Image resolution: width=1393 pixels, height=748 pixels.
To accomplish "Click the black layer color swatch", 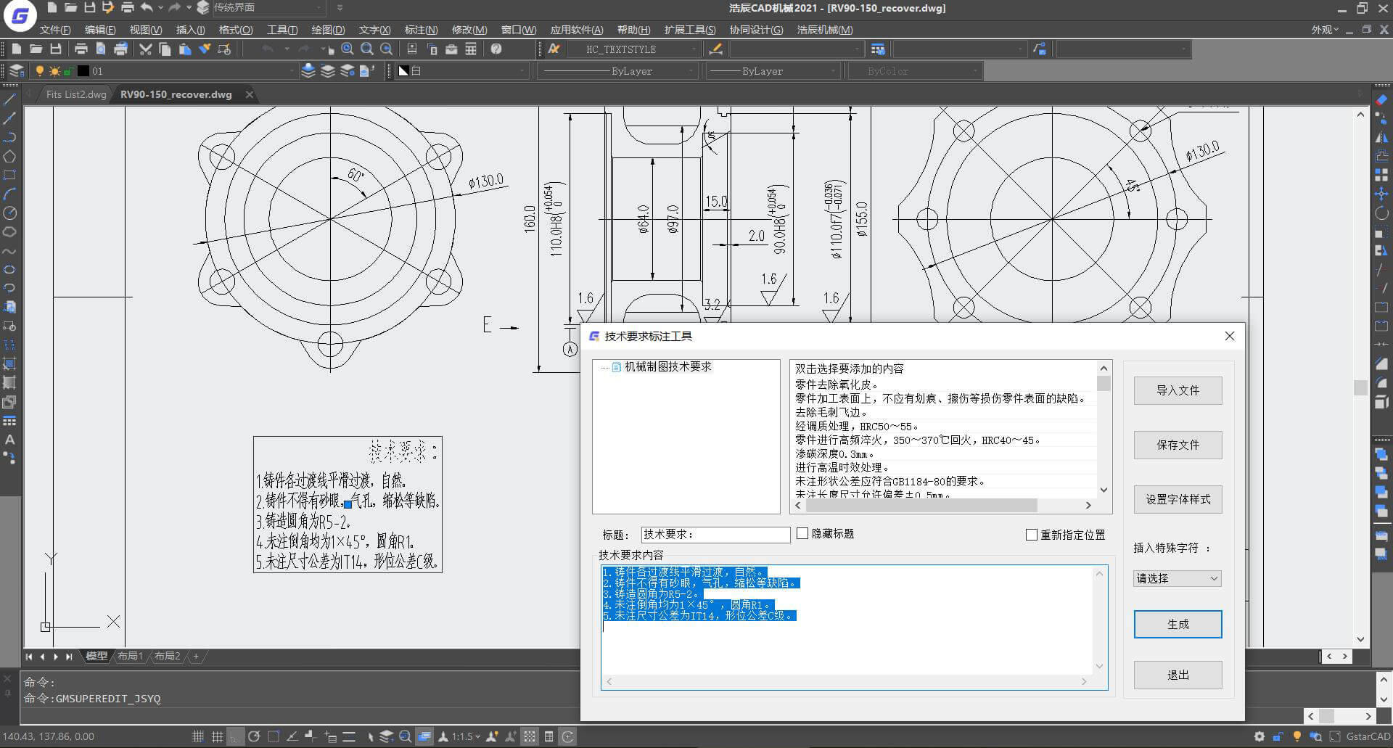I will tap(83, 71).
